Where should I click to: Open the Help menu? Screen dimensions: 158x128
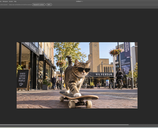click(x=15, y=2)
